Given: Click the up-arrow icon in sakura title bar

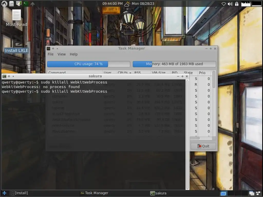Looking at the screenshot, I should click(9, 76).
